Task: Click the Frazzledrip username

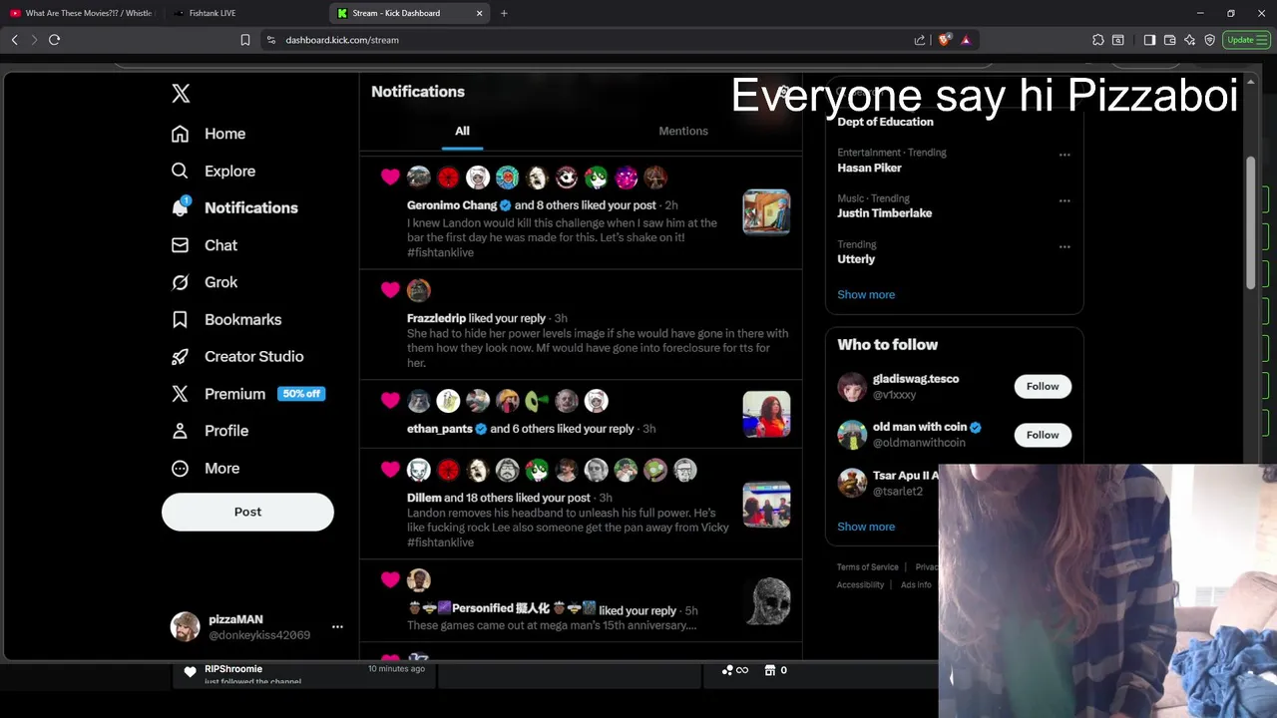Action: (x=436, y=318)
